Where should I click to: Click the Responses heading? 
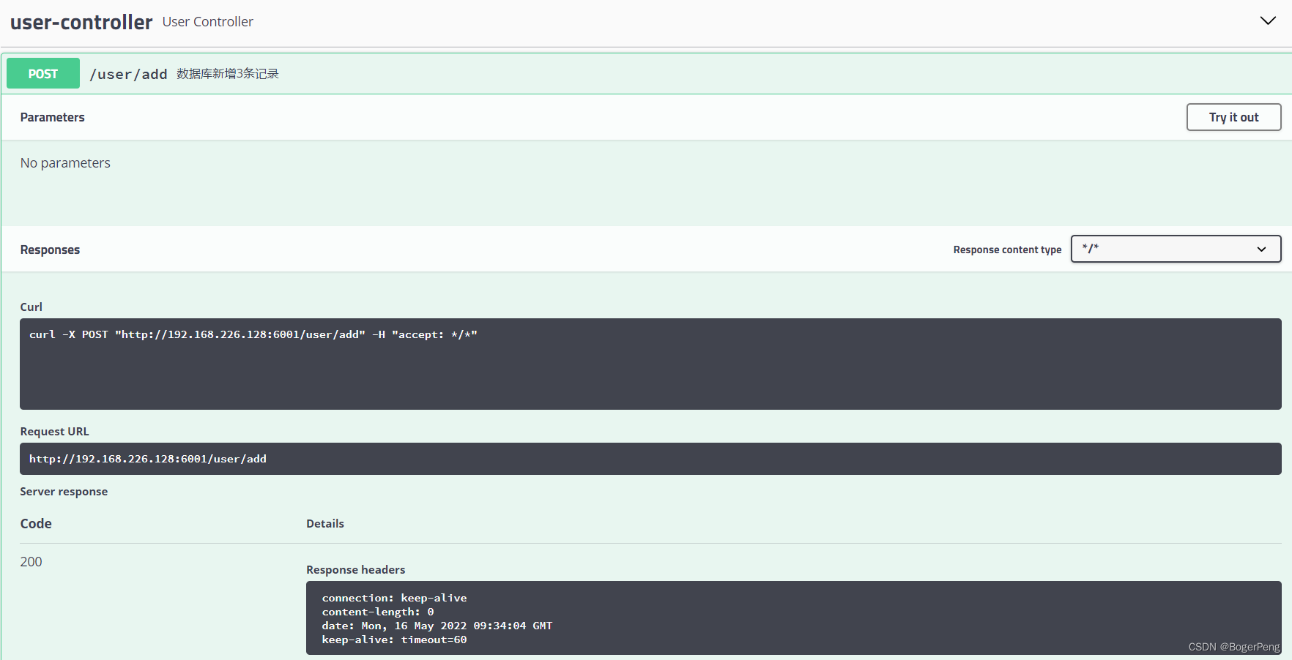click(x=50, y=250)
